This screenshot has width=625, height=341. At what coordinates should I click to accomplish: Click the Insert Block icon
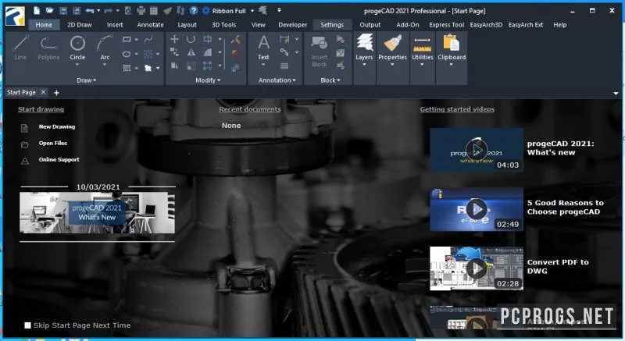(320, 43)
